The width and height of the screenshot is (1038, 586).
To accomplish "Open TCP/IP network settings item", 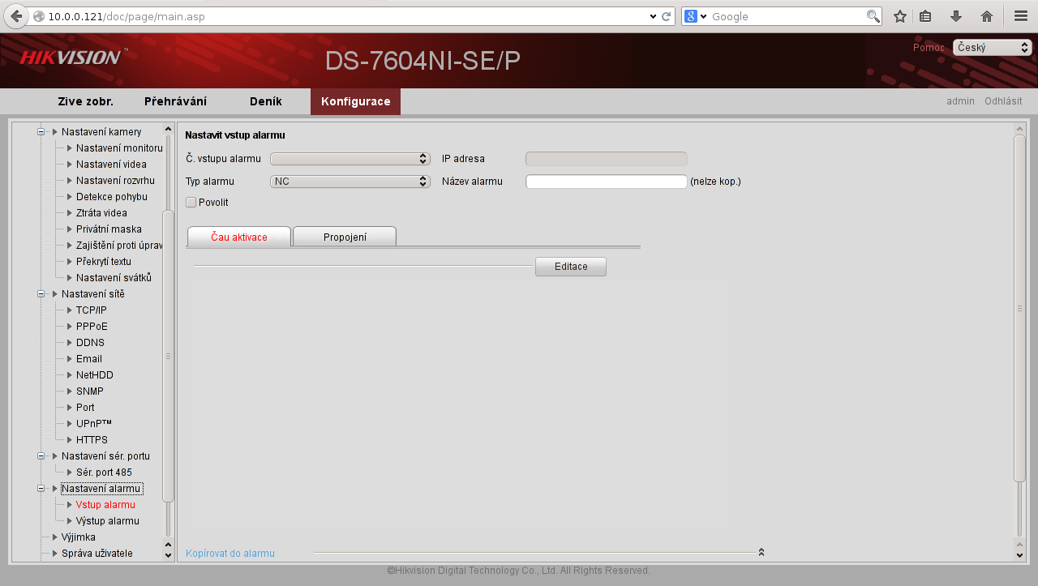I will point(92,310).
